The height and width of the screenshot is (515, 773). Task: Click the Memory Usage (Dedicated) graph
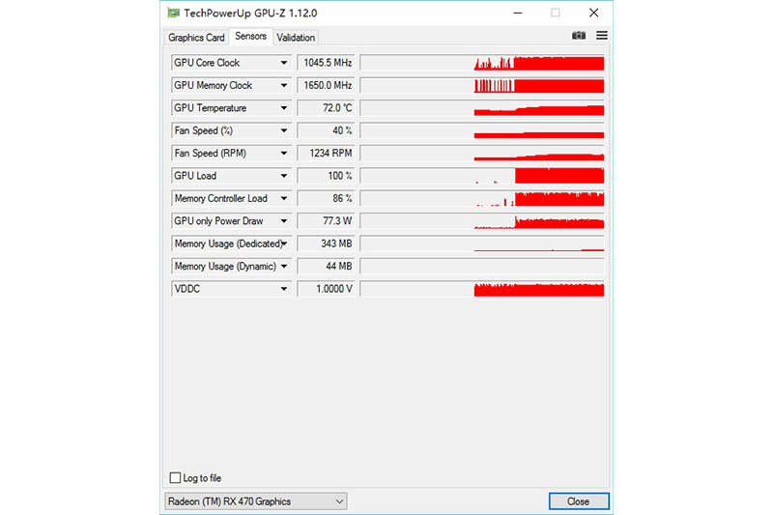pyautogui.click(x=482, y=243)
